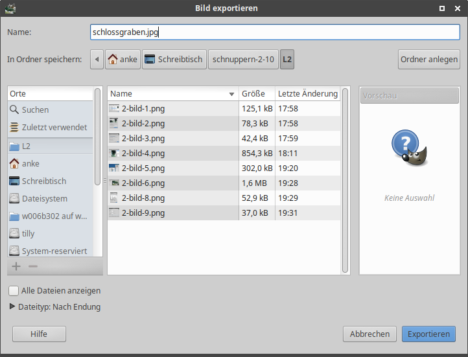Viewport: 468px width, 357px height.
Task: Click thumbnail icon of 2-bild-1.png
Action: pos(114,109)
